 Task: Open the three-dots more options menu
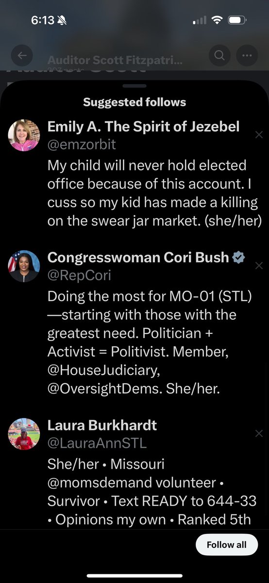pyautogui.click(x=247, y=56)
